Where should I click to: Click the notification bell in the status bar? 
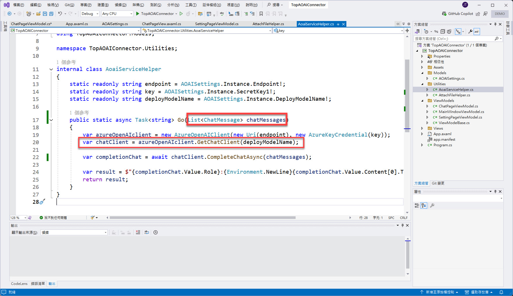(501, 292)
